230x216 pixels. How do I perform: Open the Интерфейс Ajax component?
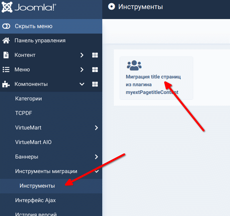35,200
